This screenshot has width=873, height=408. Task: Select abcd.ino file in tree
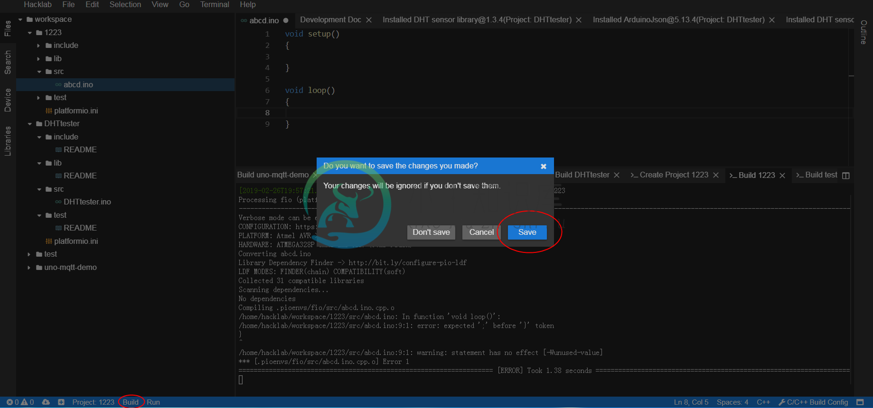[125, 84]
